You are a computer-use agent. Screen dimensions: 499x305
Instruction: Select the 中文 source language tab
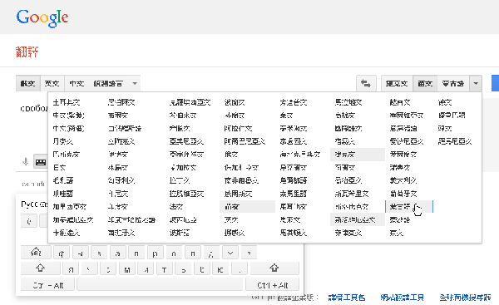77,84
